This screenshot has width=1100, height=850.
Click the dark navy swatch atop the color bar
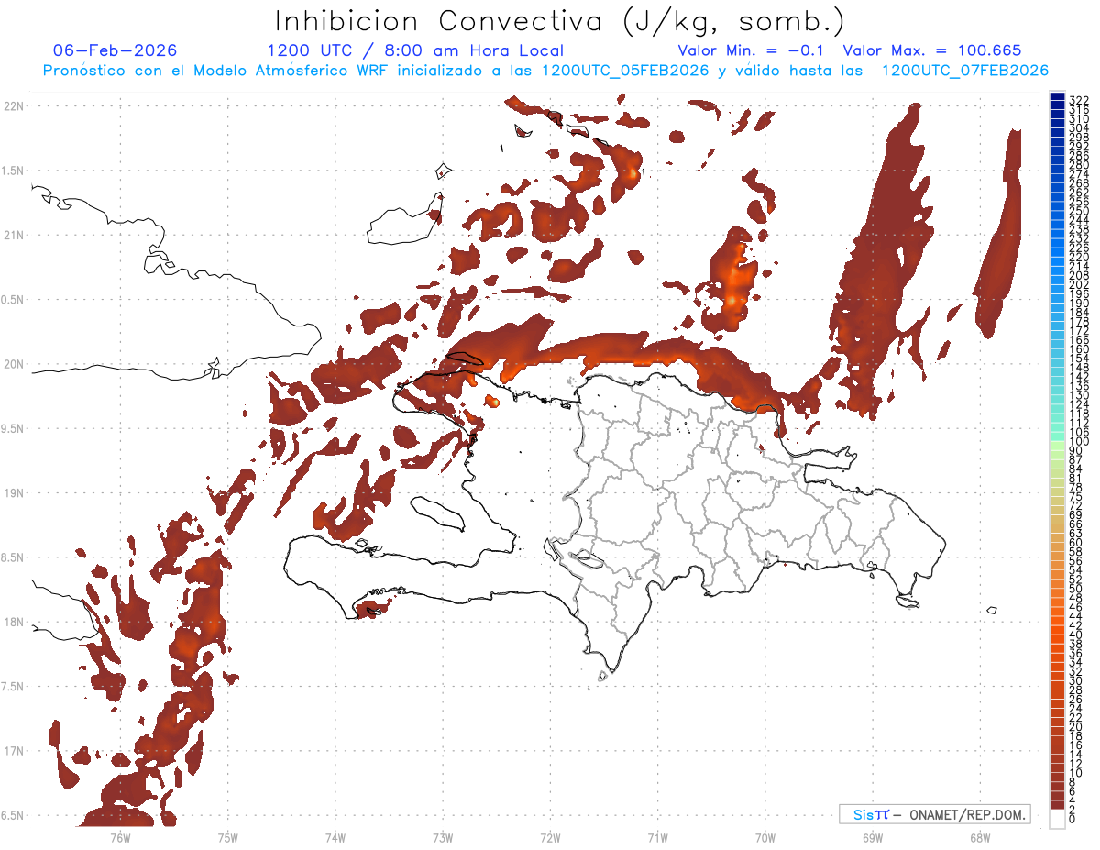point(1057,96)
